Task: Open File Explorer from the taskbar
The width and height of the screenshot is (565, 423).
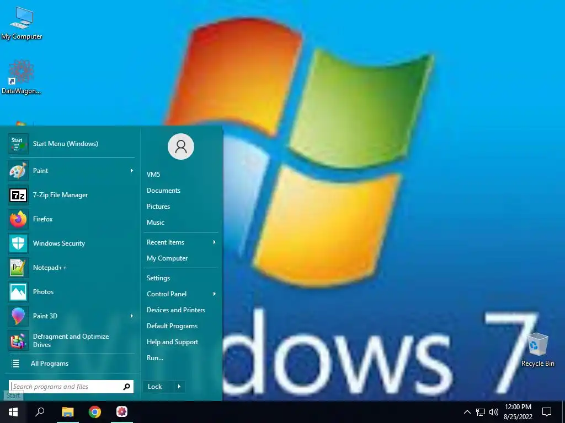Action: click(x=67, y=412)
